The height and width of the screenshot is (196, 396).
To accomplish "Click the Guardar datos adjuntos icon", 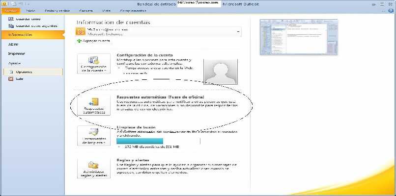I will (11, 25).
